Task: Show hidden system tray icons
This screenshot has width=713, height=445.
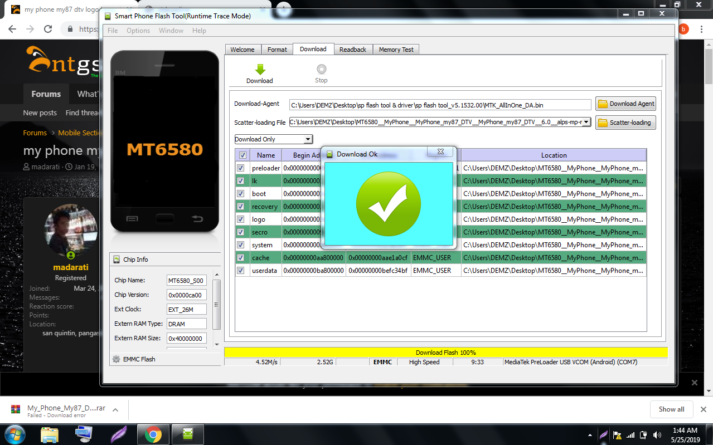Action: tap(590, 434)
